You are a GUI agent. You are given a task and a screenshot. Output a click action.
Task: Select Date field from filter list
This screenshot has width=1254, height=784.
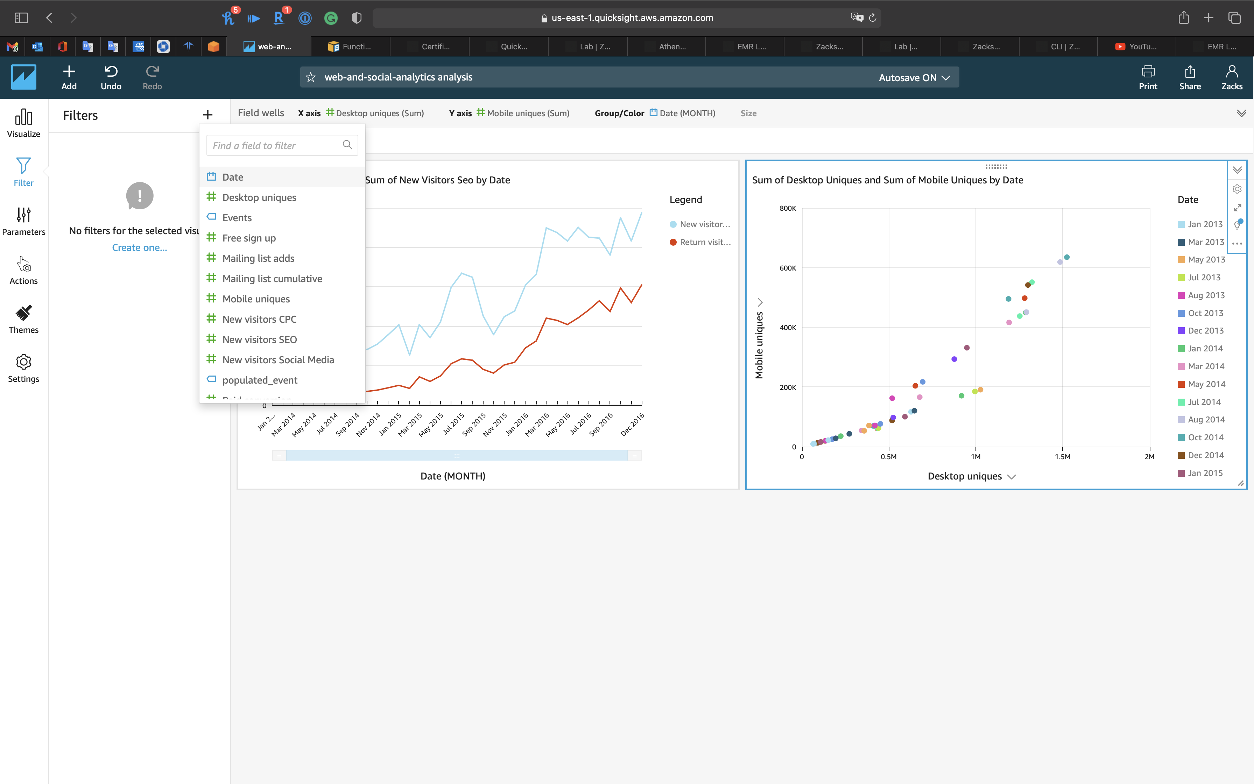click(x=233, y=177)
